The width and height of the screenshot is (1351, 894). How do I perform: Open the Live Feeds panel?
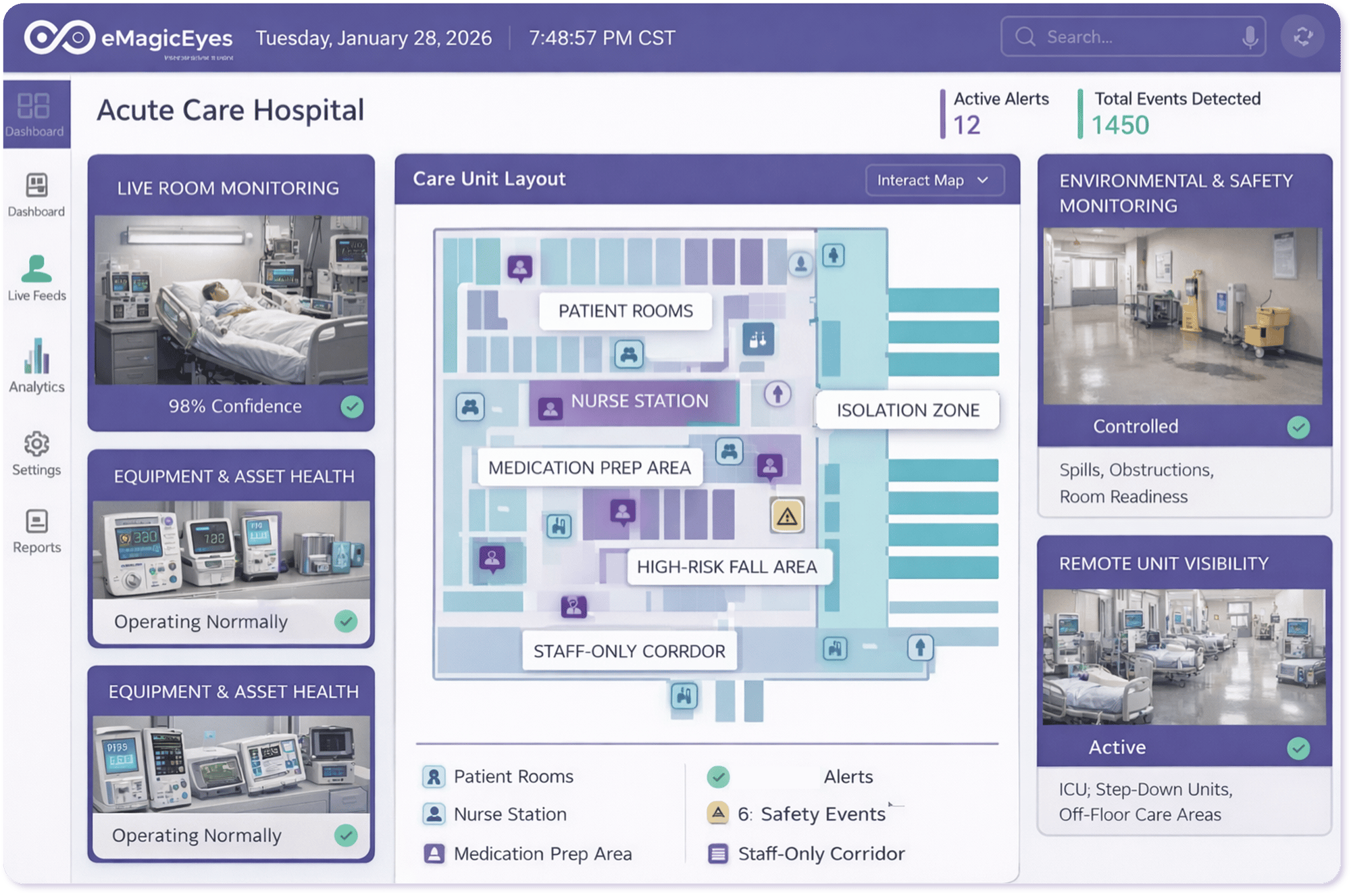(37, 277)
